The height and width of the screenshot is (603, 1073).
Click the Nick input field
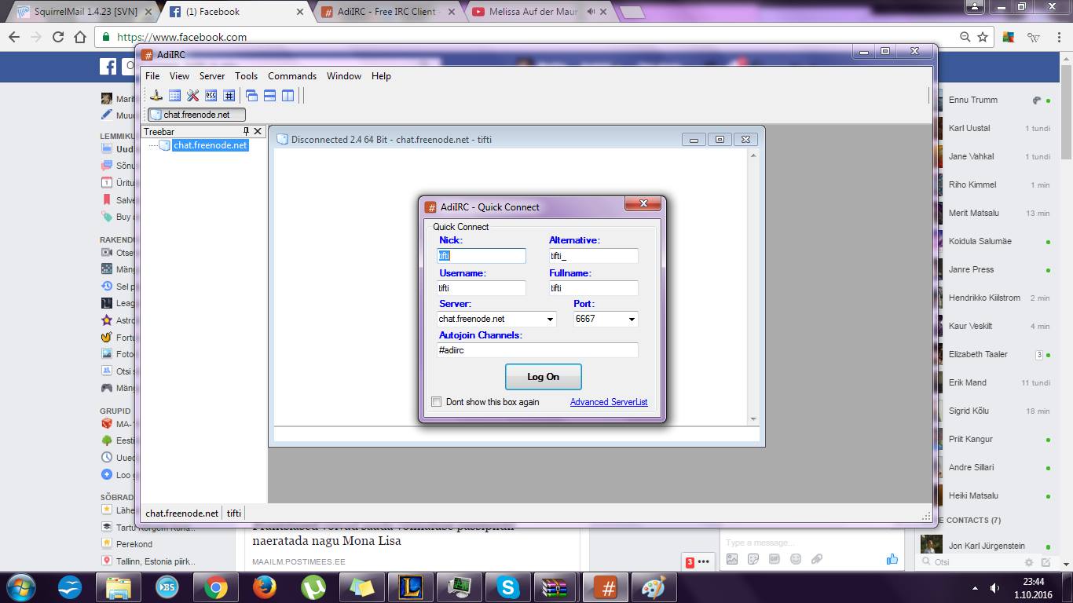(482, 256)
